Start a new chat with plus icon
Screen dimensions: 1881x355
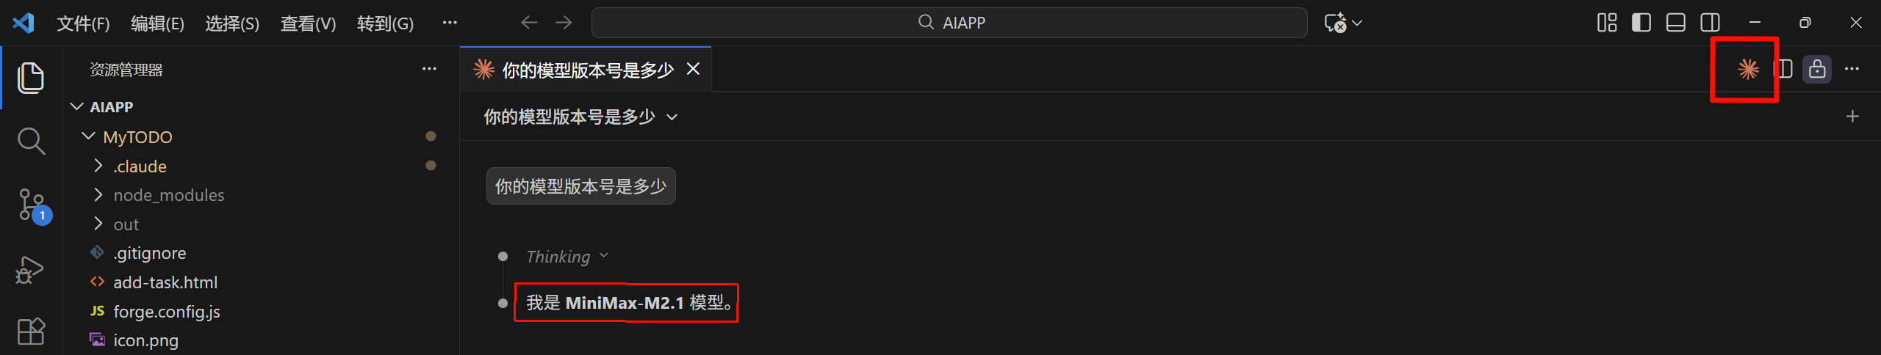[x=1852, y=117]
